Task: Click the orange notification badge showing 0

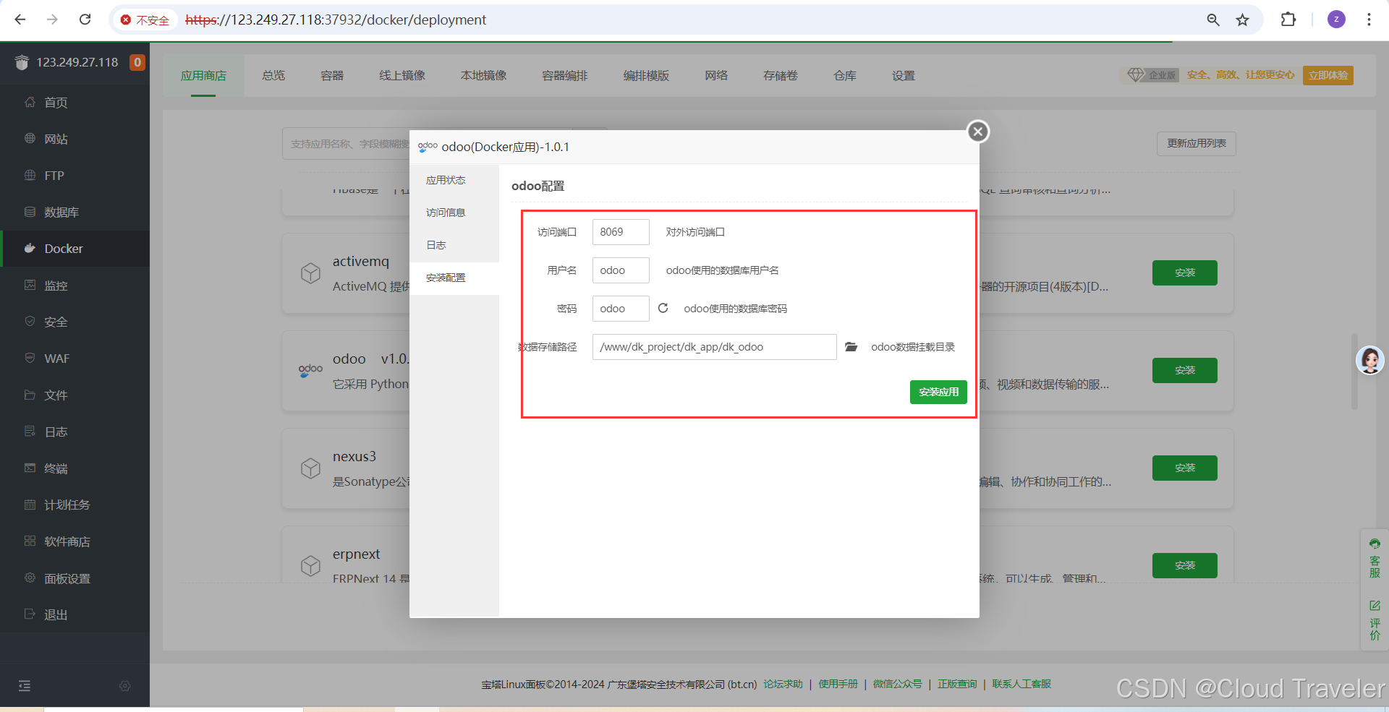Action: tap(137, 62)
